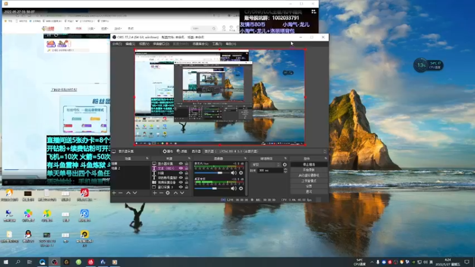Open desktop audio settings gear
Screen dimensions: 475x267
pyautogui.click(x=241, y=188)
